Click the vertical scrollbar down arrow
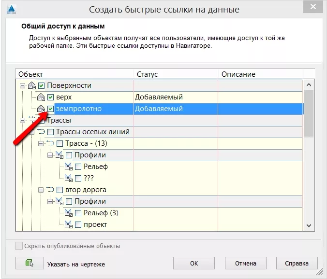Screen dimensions: 327x279 tap(309, 225)
